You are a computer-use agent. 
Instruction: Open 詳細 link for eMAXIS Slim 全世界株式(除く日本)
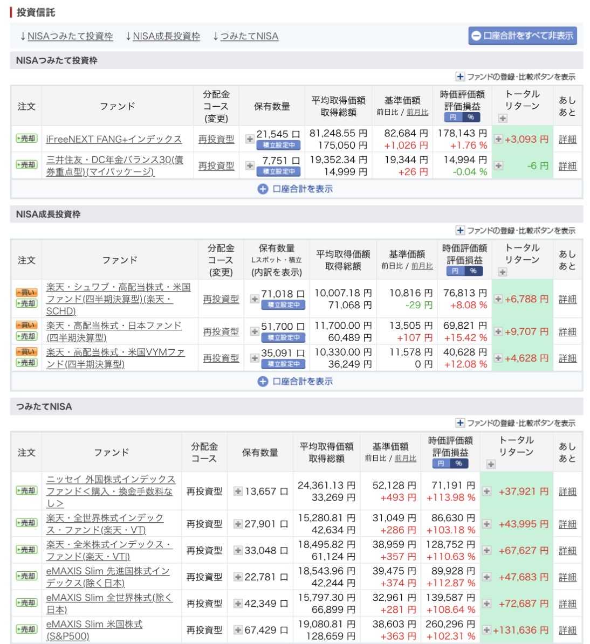(x=567, y=604)
